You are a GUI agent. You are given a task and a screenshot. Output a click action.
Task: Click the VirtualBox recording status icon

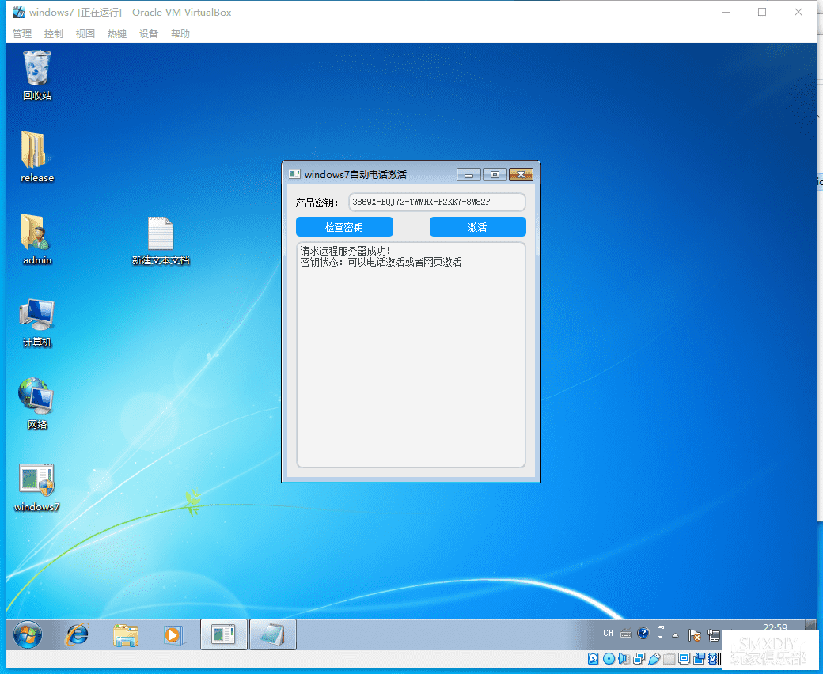click(x=699, y=659)
